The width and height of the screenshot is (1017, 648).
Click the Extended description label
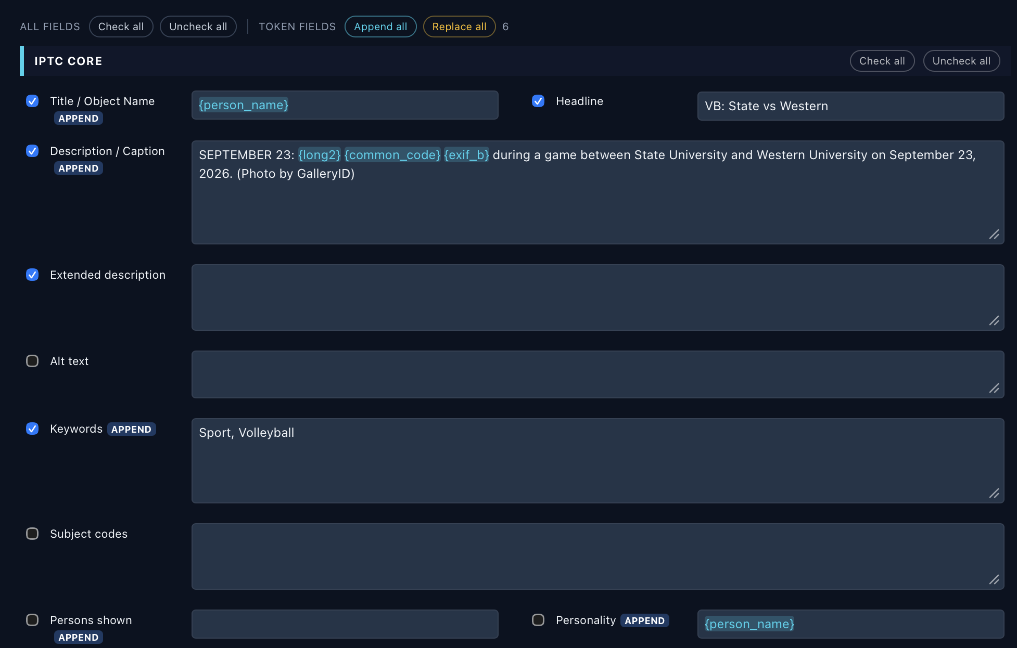pyautogui.click(x=108, y=275)
